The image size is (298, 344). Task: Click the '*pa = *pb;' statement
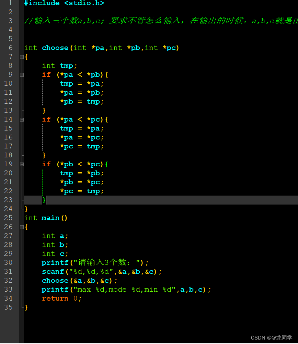[82, 93]
